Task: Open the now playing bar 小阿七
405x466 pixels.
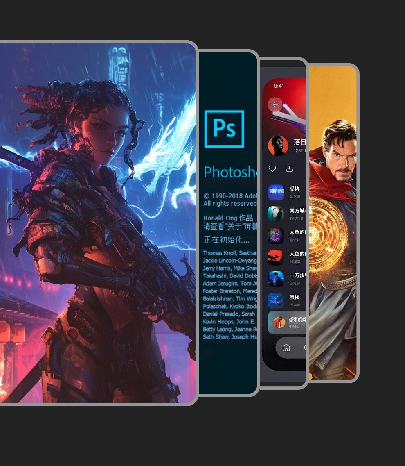Action: pyautogui.click(x=287, y=323)
